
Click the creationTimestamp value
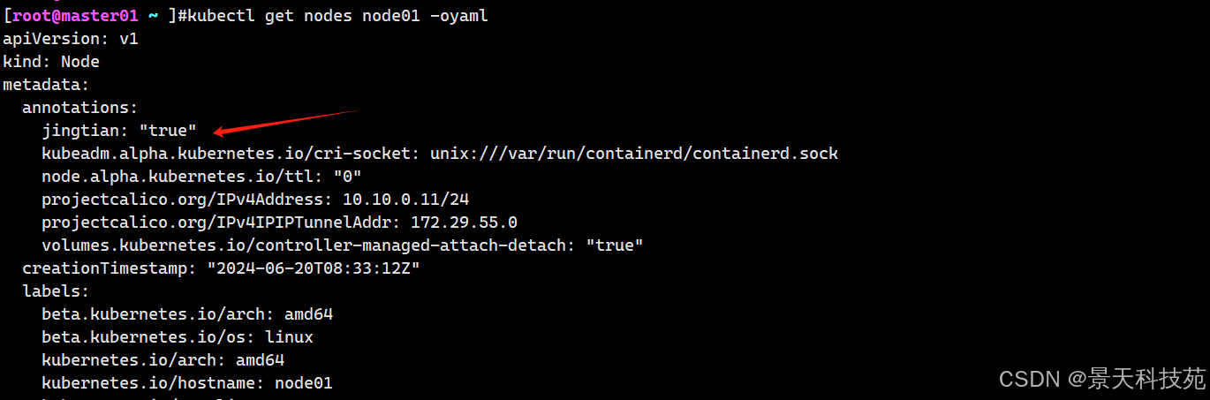314,268
